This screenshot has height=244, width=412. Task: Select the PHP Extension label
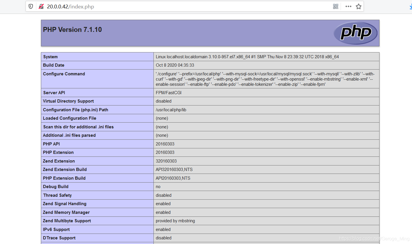[58, 152]
